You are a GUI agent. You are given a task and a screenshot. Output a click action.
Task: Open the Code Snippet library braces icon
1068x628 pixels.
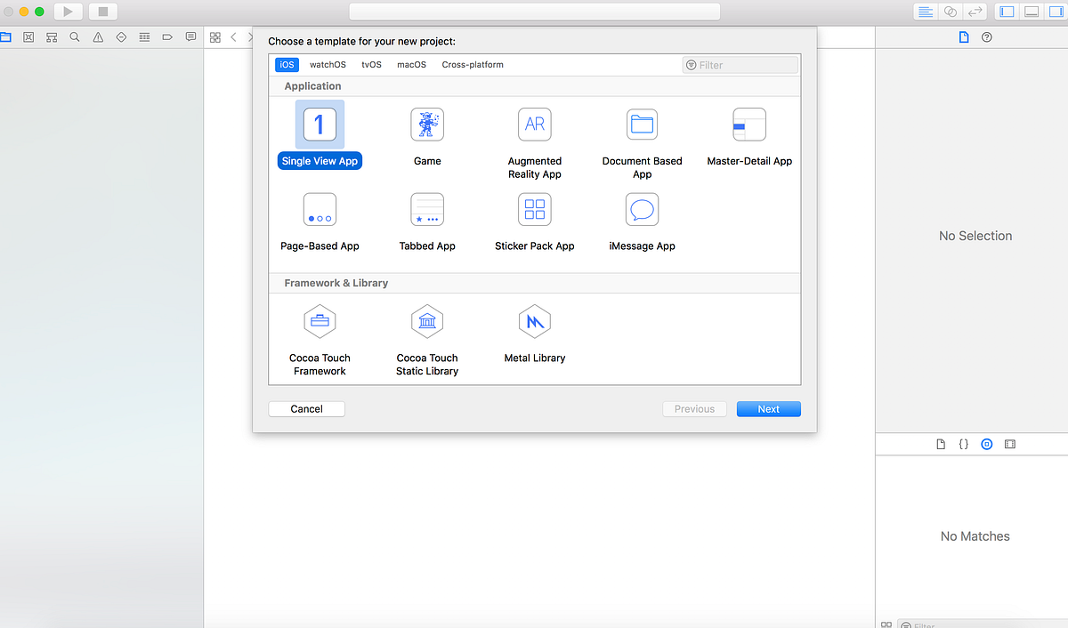964,443
